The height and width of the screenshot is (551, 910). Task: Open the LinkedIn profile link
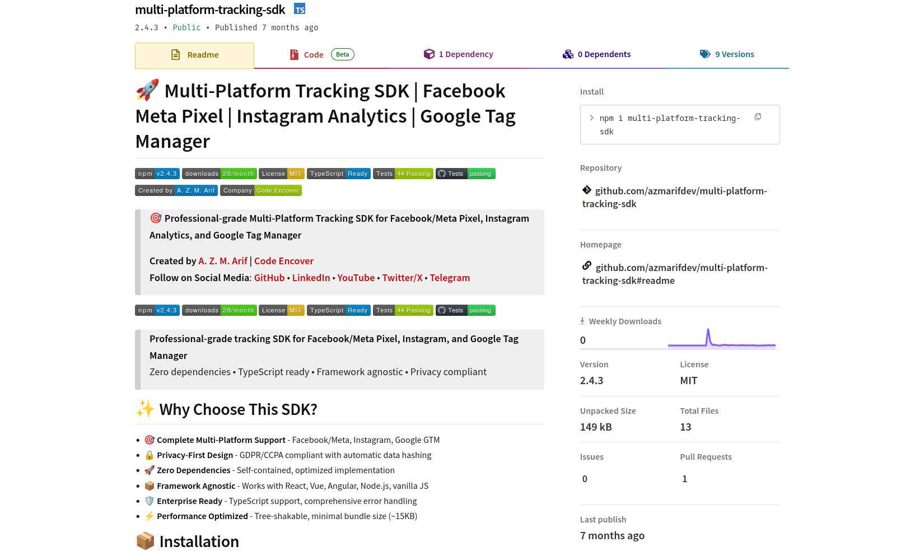pos(311,278)
